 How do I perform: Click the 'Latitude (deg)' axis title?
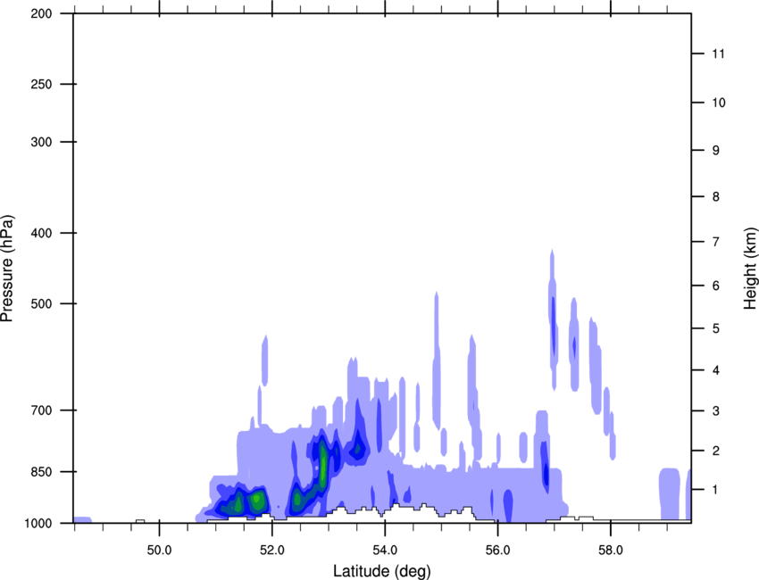[x=382, y=571]
